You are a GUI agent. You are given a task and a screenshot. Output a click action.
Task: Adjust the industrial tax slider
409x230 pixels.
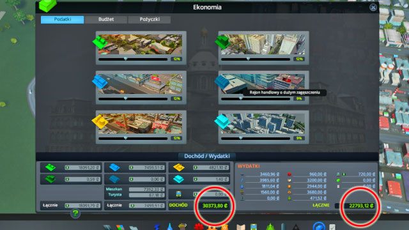[133, 139]
